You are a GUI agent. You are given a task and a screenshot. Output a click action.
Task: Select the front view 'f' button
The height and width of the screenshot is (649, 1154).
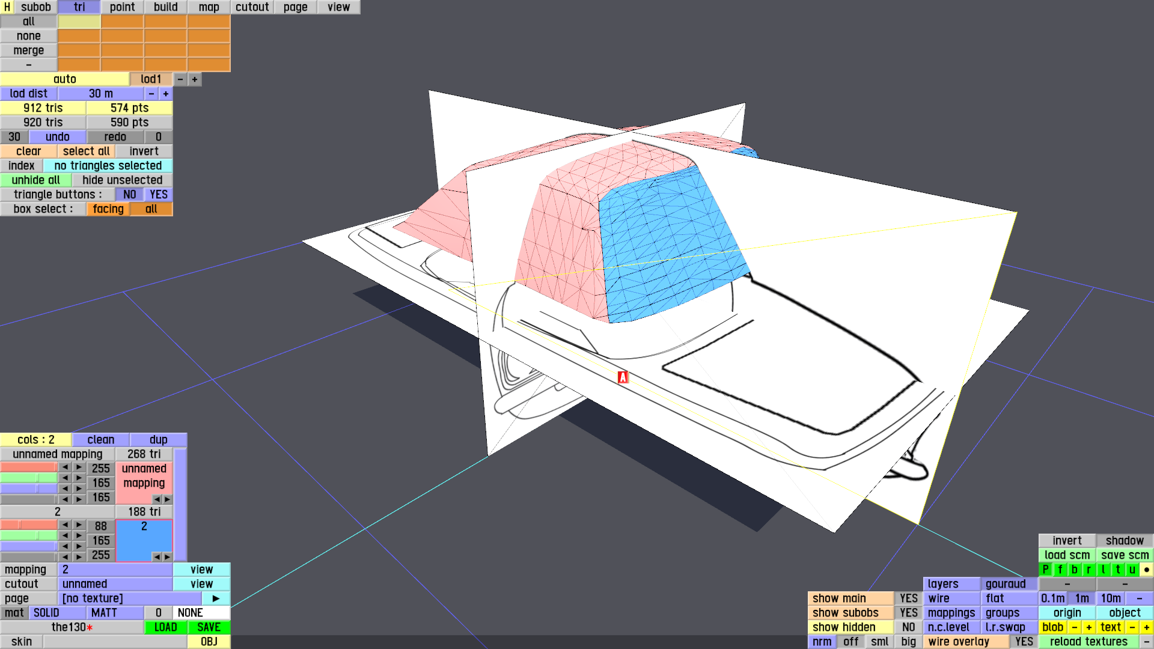pyautogui.click(x=1060, y=570)
